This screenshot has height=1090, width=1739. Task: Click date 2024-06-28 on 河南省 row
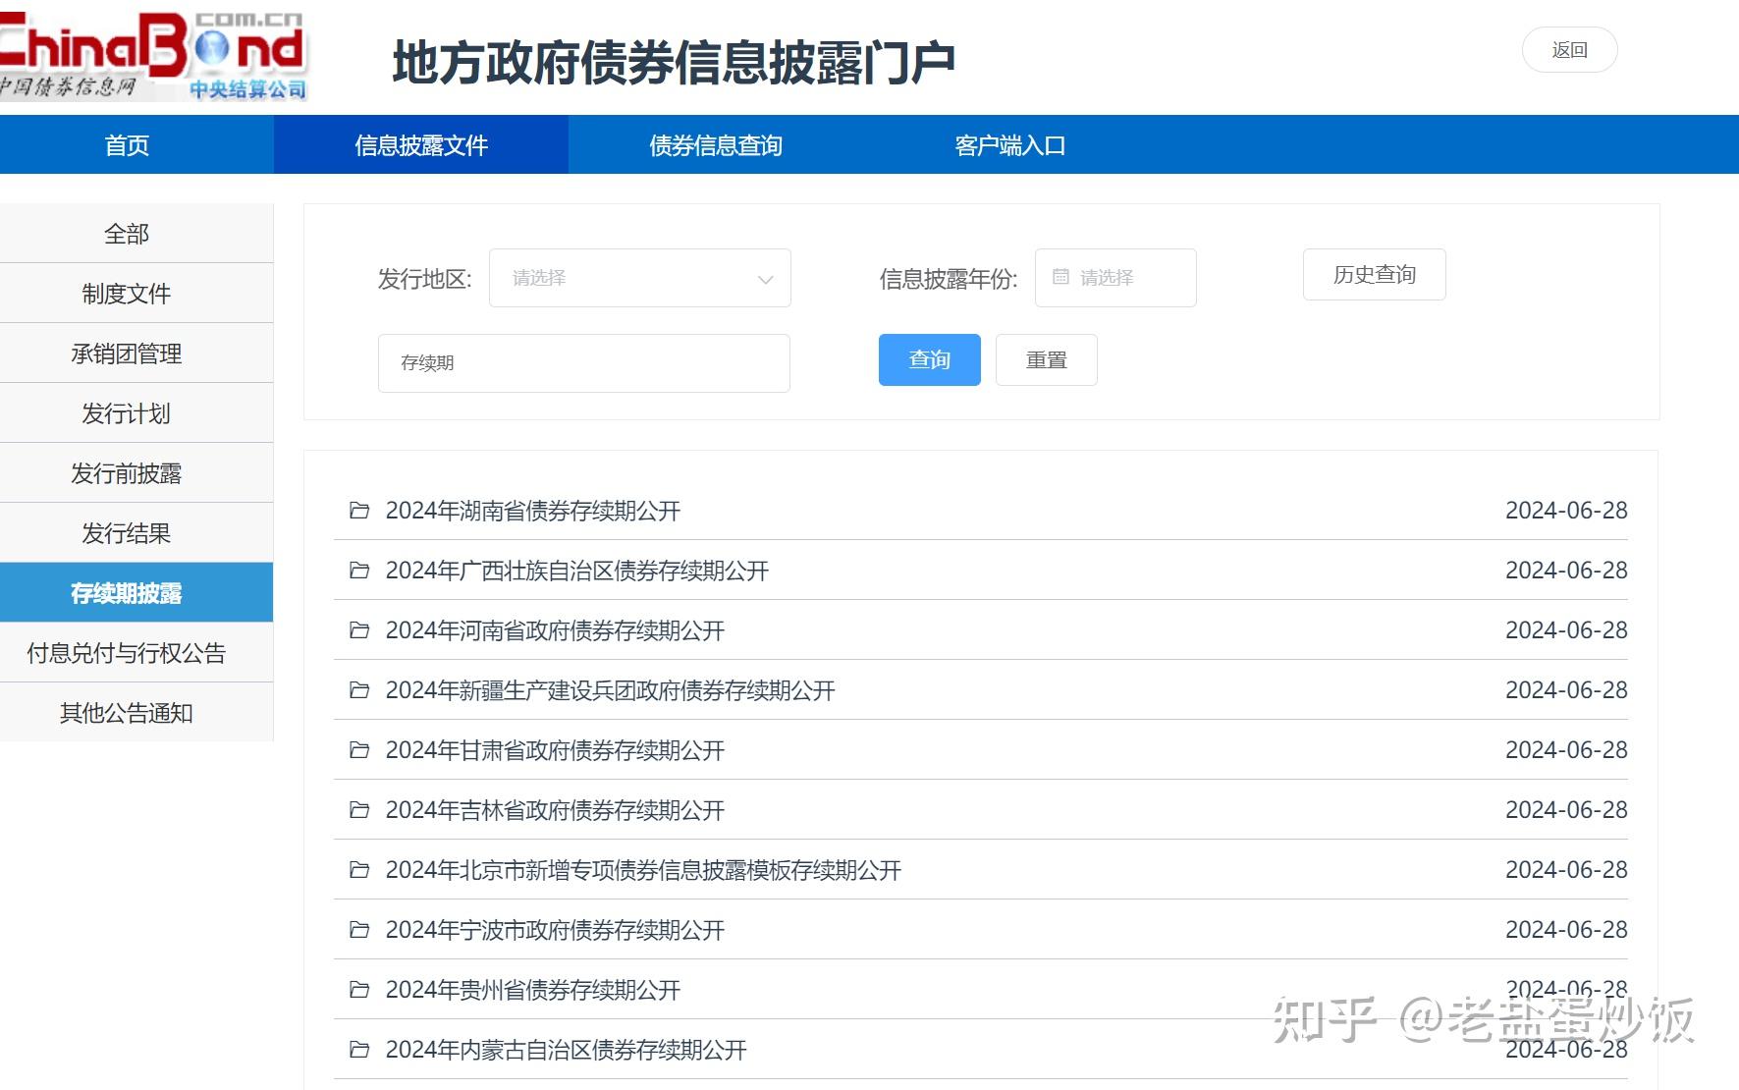pos(1566,630)
